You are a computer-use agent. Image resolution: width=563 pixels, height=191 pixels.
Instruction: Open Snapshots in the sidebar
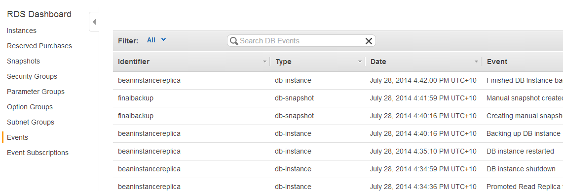tap(23, 61)
